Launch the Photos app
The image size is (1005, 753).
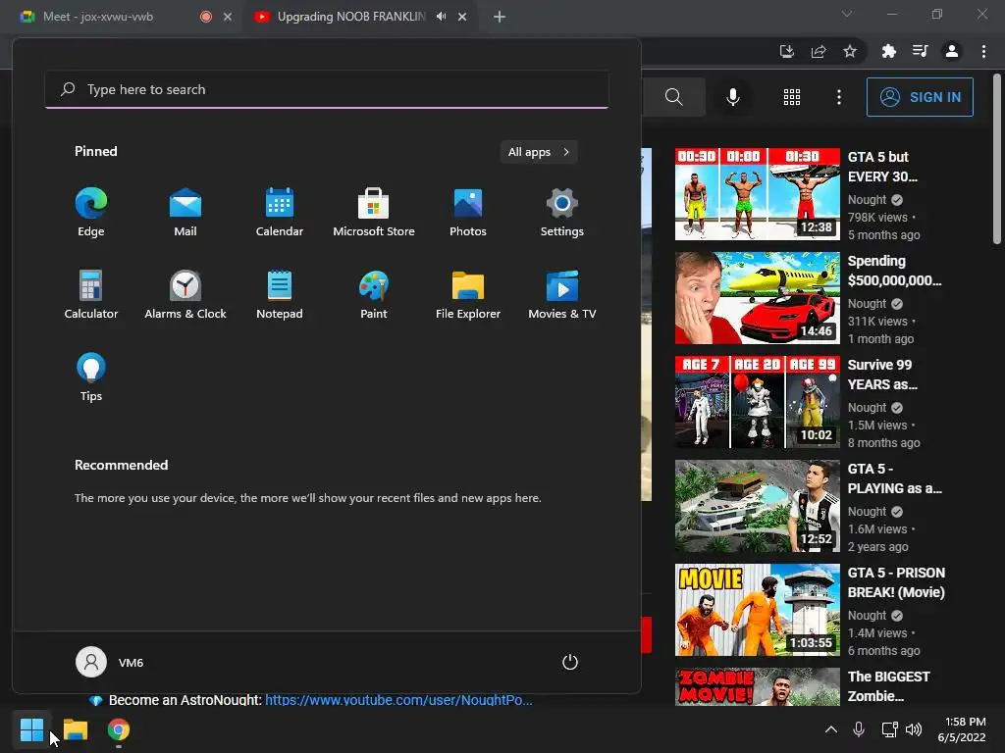(468, 213)
